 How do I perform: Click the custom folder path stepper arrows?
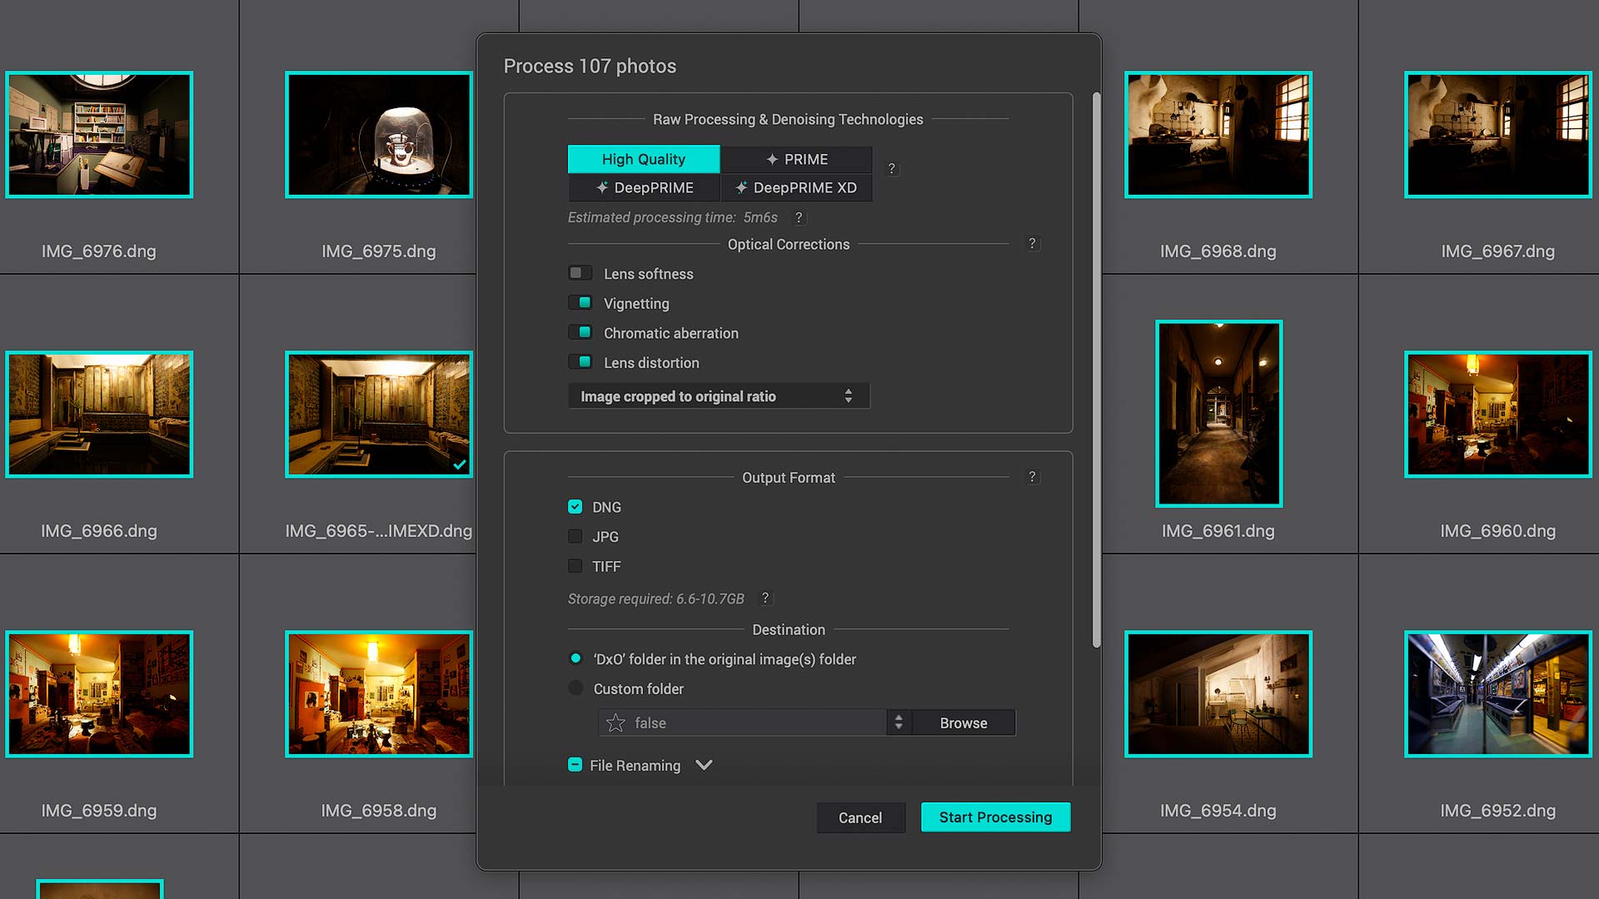pyautogui.click(x=899, y=723)
